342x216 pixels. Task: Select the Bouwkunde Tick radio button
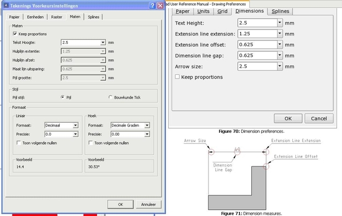pos(111,97)
